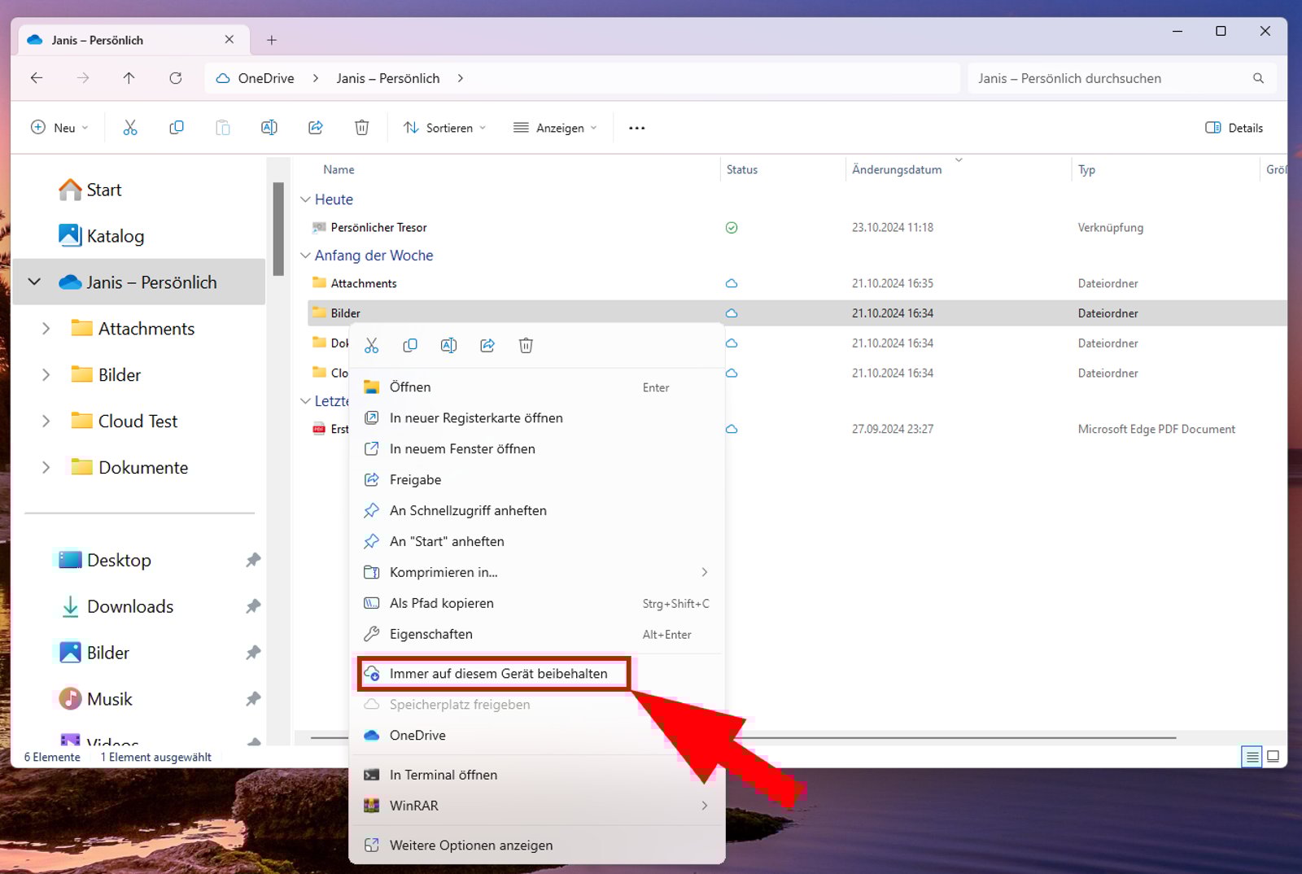
Task: Click the back navigation arrow
Action: coord(36,78)
